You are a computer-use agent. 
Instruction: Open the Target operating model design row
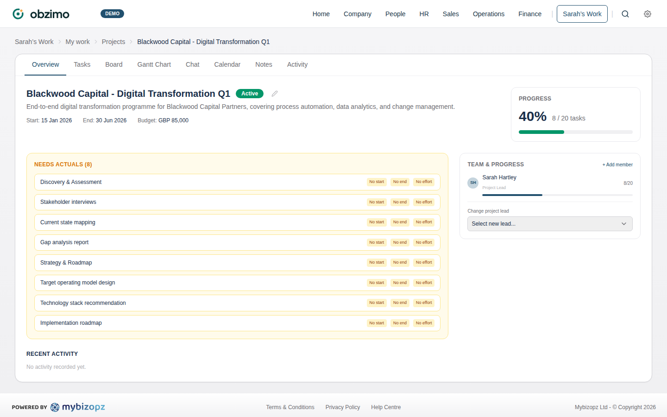[237, 283]
